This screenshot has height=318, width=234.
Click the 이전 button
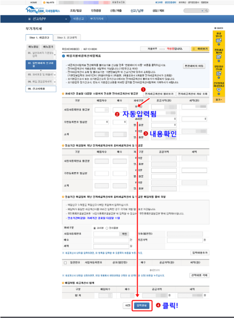tap(128, 306)
